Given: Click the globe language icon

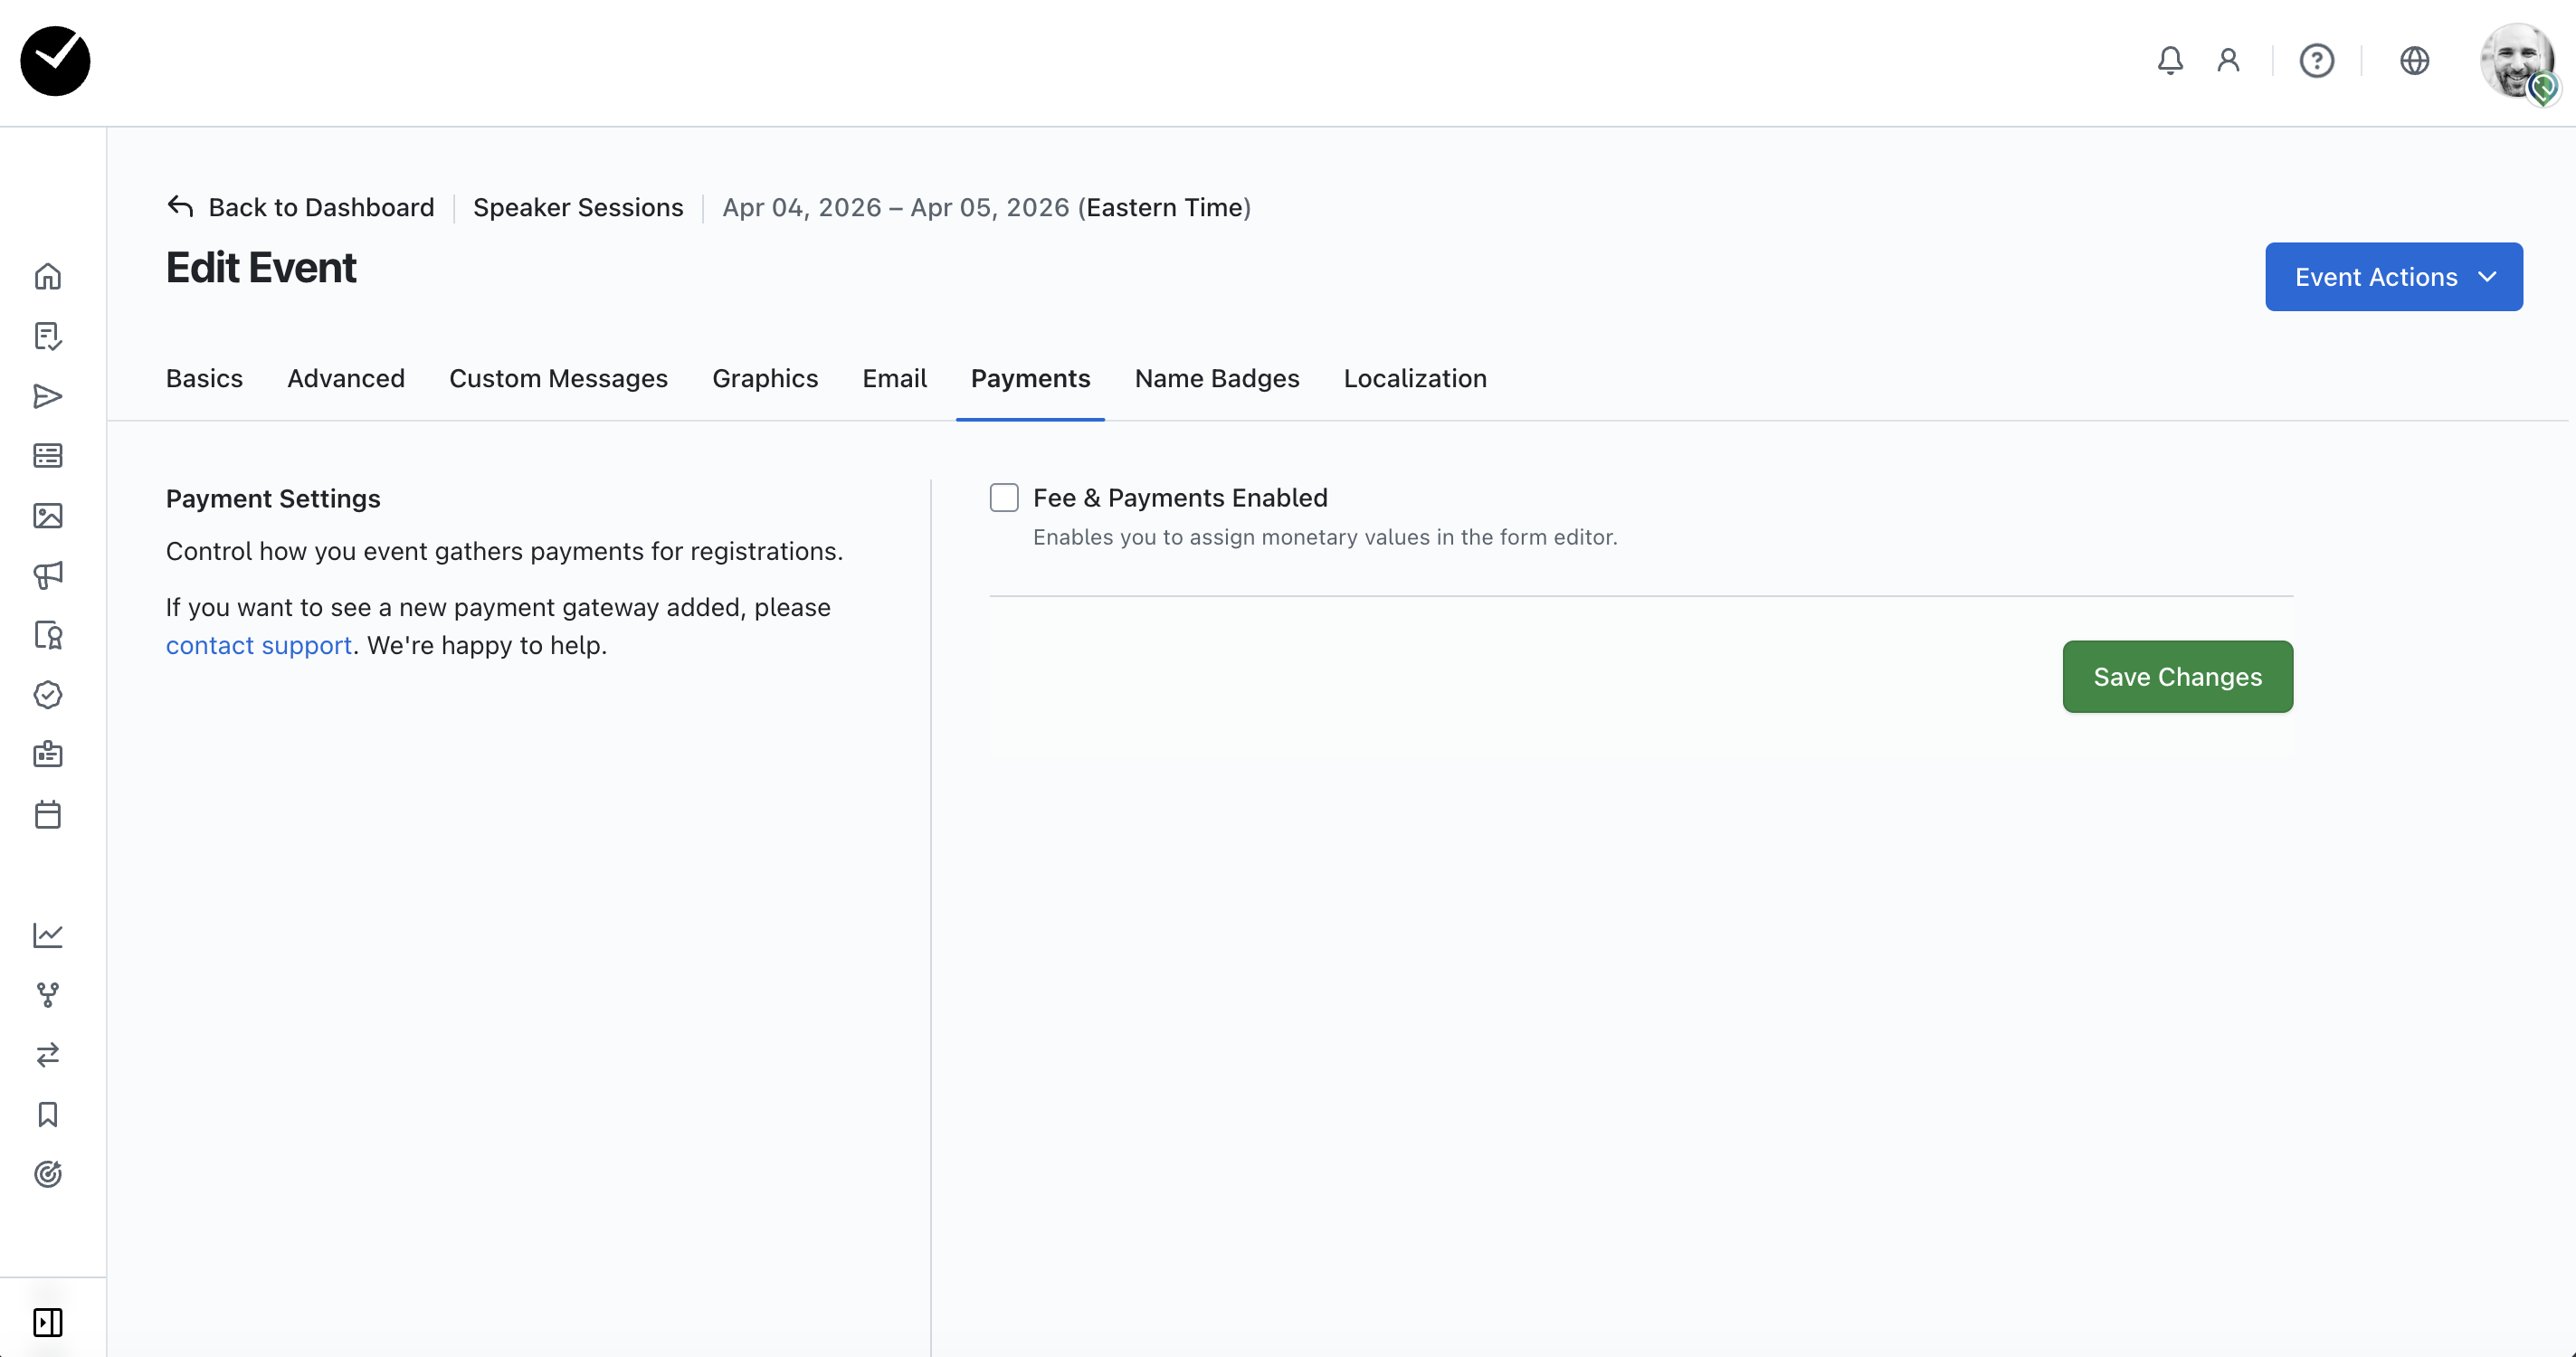Looking at the screenshot, I should 2414,61.
